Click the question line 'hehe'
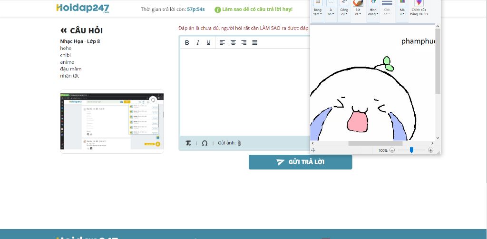 pyautogui.click(x=66, y=48)
